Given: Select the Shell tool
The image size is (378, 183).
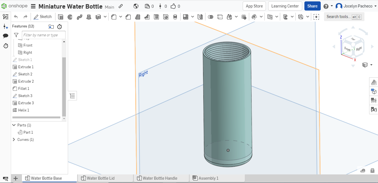Looking at the screenshot, I should [x=156, y=17].
